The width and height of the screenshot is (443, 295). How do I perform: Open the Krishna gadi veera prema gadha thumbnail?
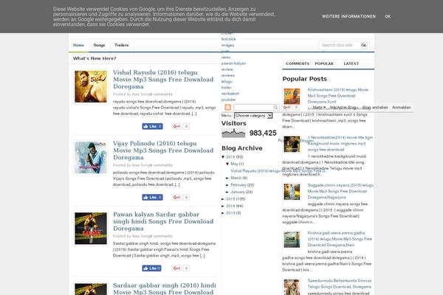coord(292,240)
